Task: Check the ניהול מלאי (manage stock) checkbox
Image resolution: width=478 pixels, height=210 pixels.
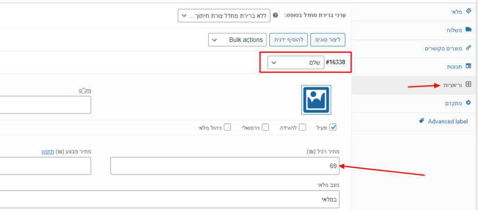Action: [x=228, y=127]
